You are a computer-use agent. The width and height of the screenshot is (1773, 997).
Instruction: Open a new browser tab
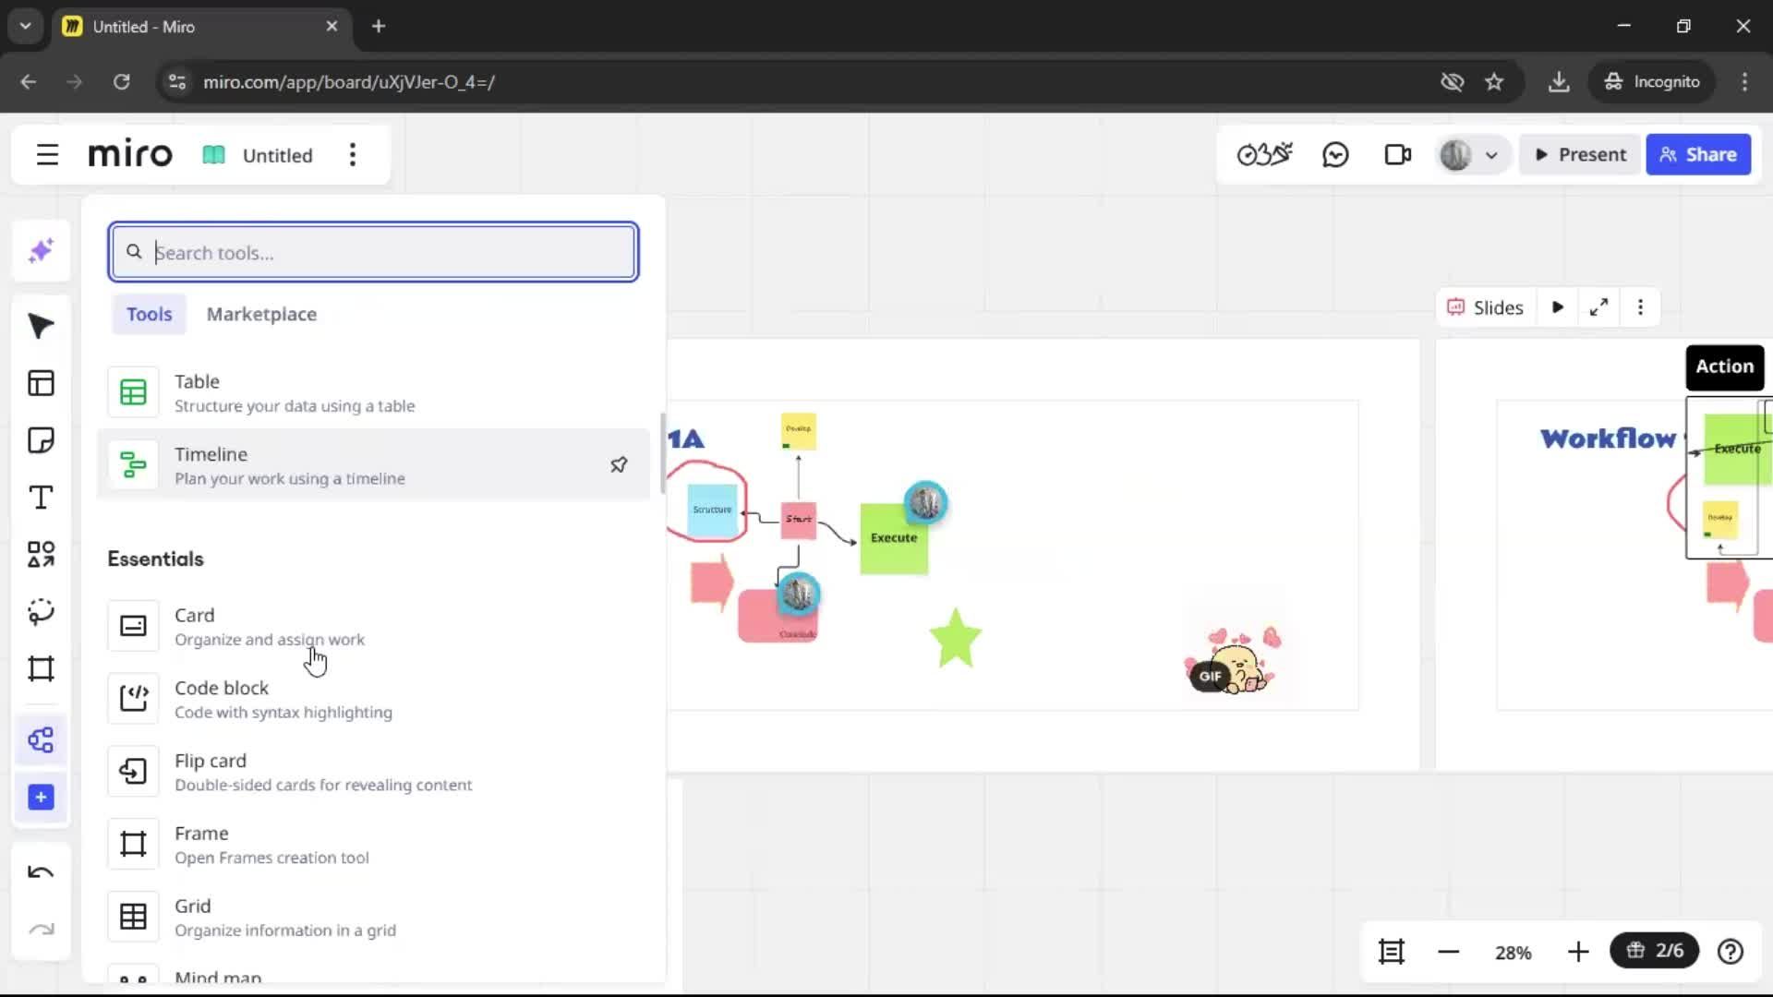coord(378,26)
